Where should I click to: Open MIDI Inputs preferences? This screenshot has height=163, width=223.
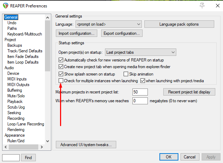click(17, 79)
